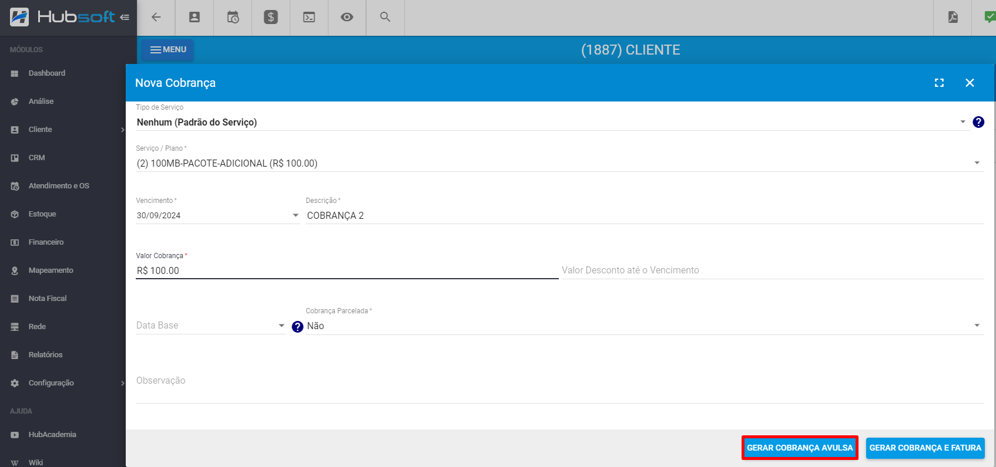This screenshot has height=467, width=996.
Task: Click the PDF export icon
Action: point(953,17)
